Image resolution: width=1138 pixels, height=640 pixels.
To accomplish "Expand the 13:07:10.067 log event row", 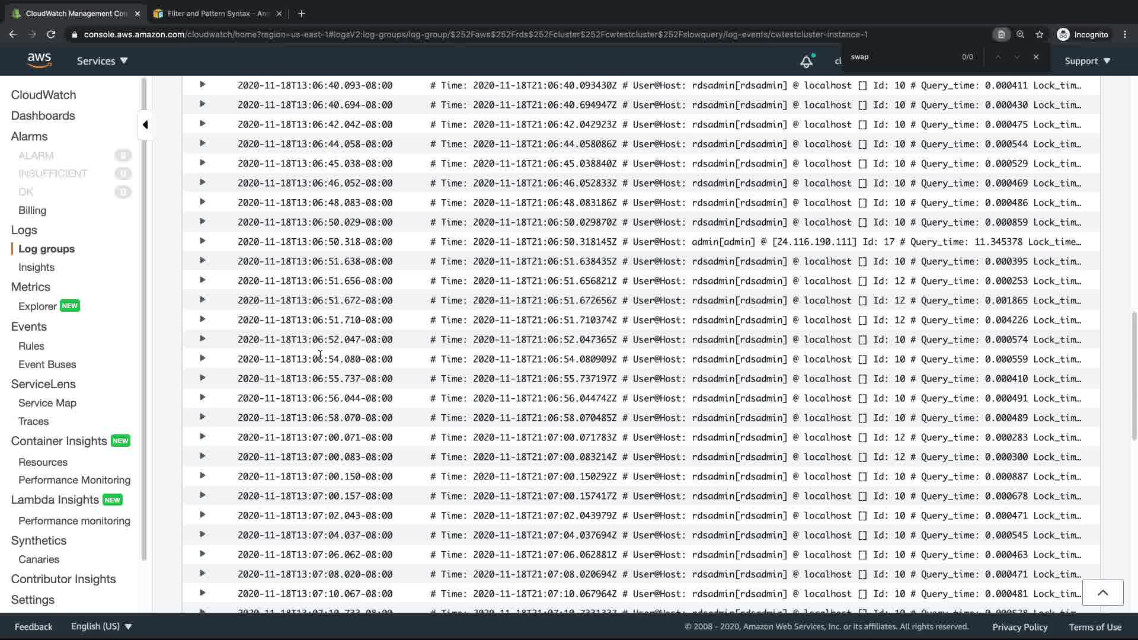I will pyautogui.click(x=202, y=593).
